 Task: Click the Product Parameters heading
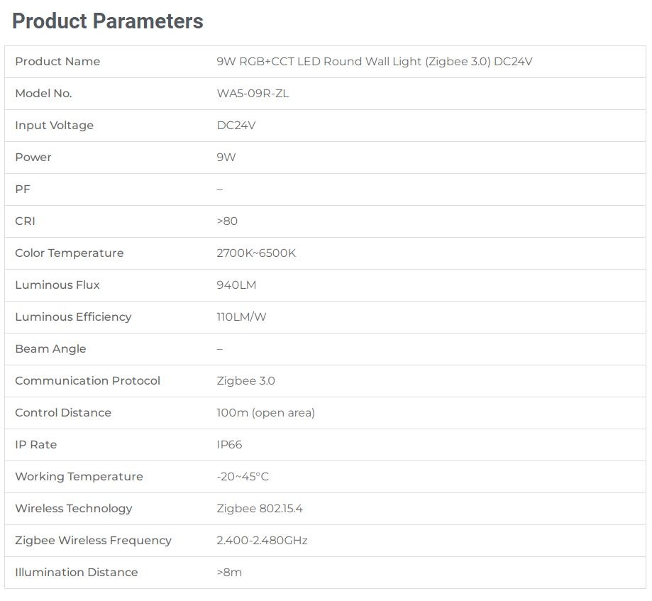108,21
